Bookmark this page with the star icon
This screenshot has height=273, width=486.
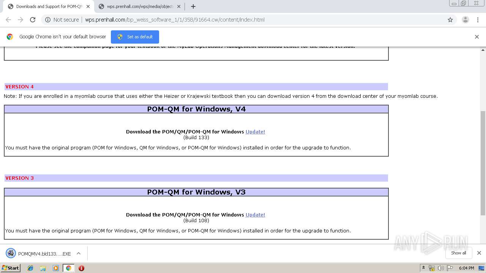tap(450, 20)
